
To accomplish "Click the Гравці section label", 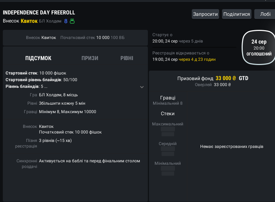I will point(168,98).
